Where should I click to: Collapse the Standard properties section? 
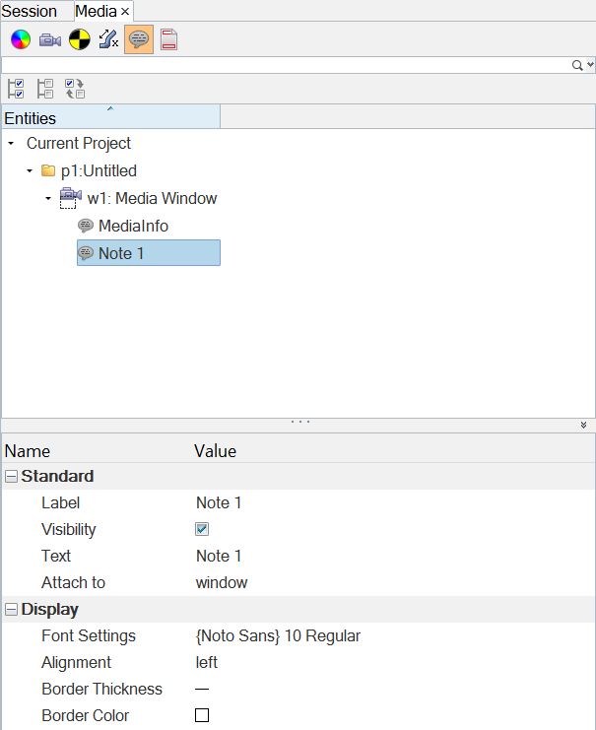point(11,477)
